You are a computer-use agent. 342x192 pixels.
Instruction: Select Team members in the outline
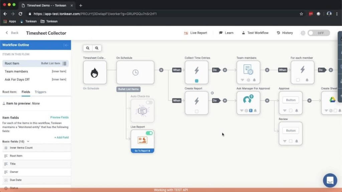point(35,71)
